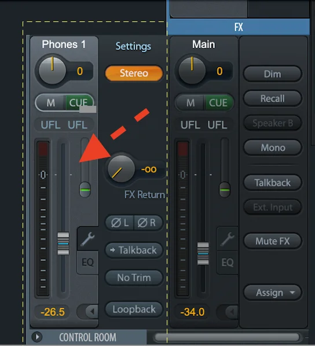Click the Phones 1 channel name
The width and height of the screenshot is (315, 346).
pos(64,45)
